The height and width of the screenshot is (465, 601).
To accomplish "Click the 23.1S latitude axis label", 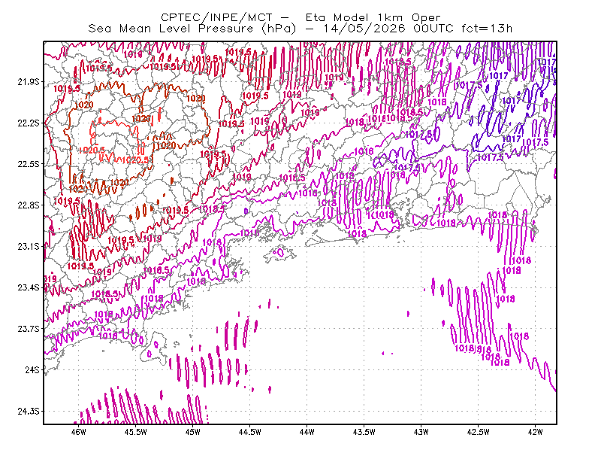I will [29, 246].
